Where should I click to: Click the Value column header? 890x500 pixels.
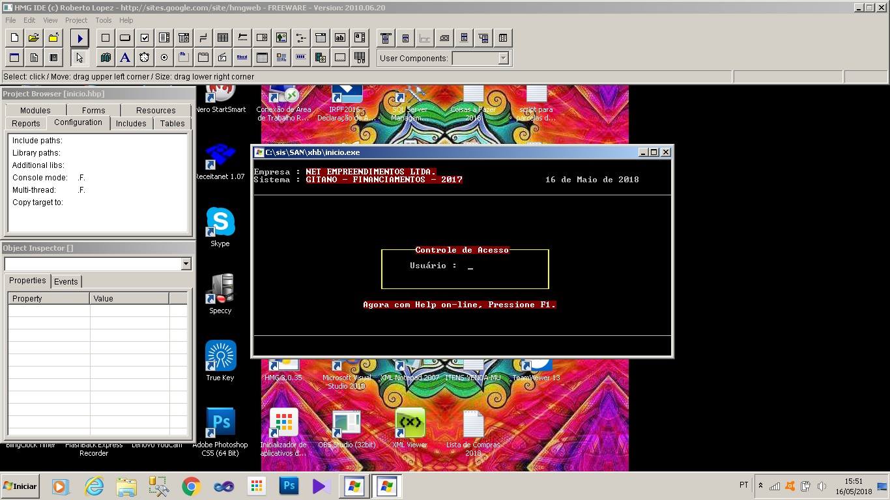[x=129, y=298]
